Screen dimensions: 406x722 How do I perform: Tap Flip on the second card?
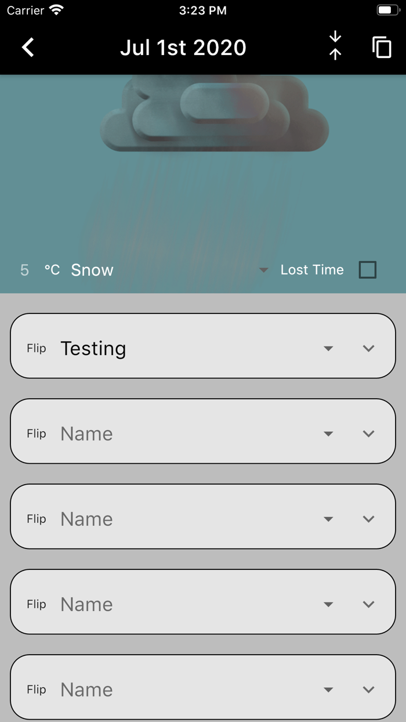click(36, 434)
